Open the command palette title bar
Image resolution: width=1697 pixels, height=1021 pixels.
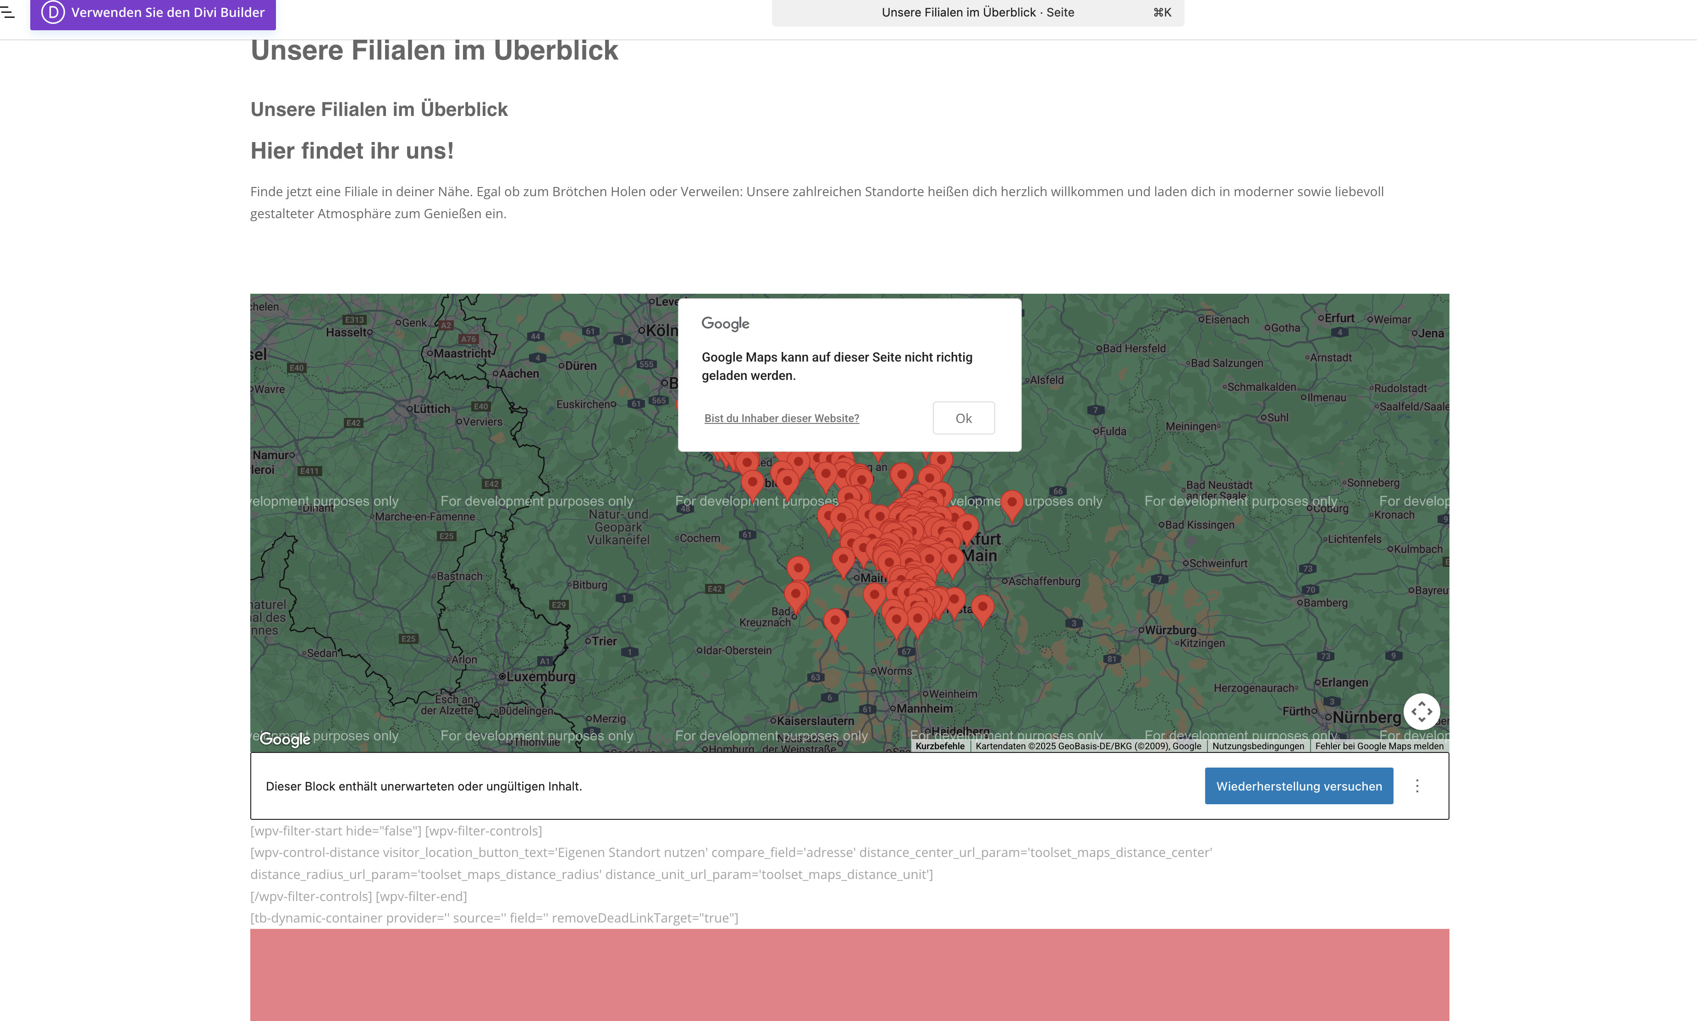coord(977,12)
